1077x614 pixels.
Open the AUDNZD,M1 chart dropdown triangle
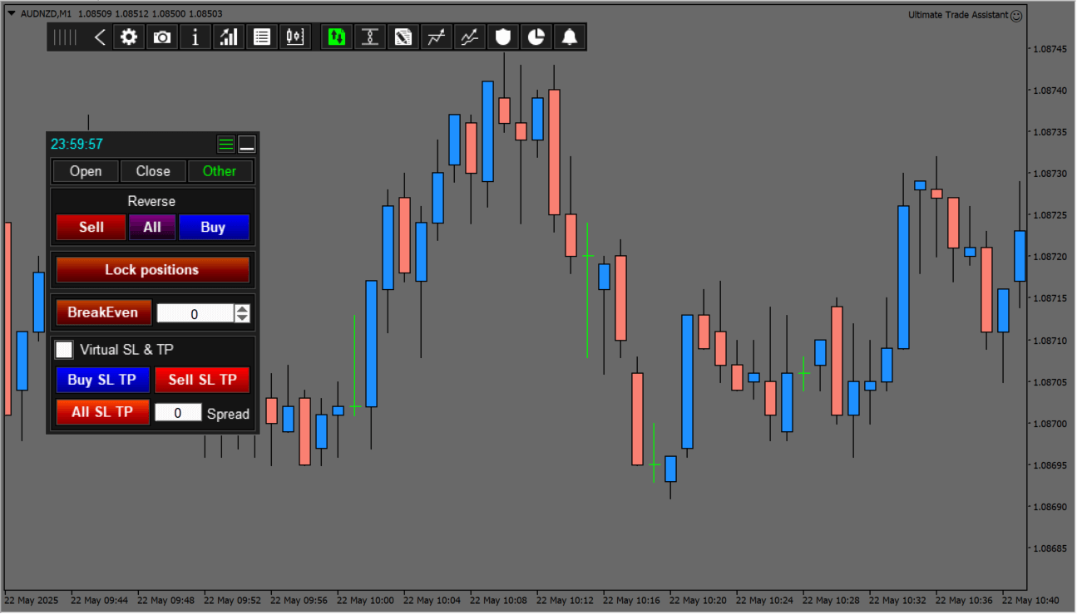12,13
